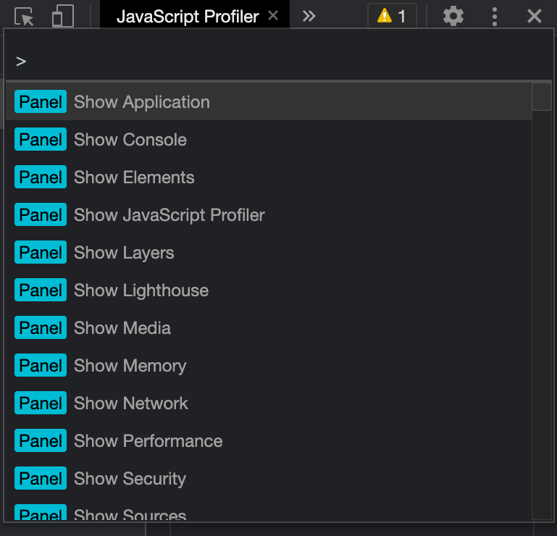
Task: Expand more tabs chevron
Action: (x=309, y=16)
